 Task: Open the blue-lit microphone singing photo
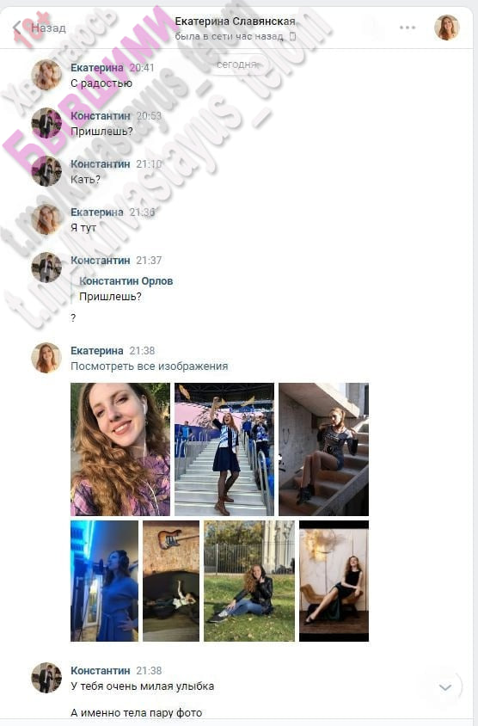coord(104,581)
